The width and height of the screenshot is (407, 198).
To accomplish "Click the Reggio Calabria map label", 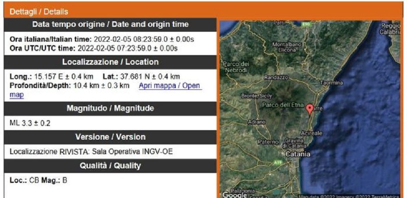I will point(390,29).
